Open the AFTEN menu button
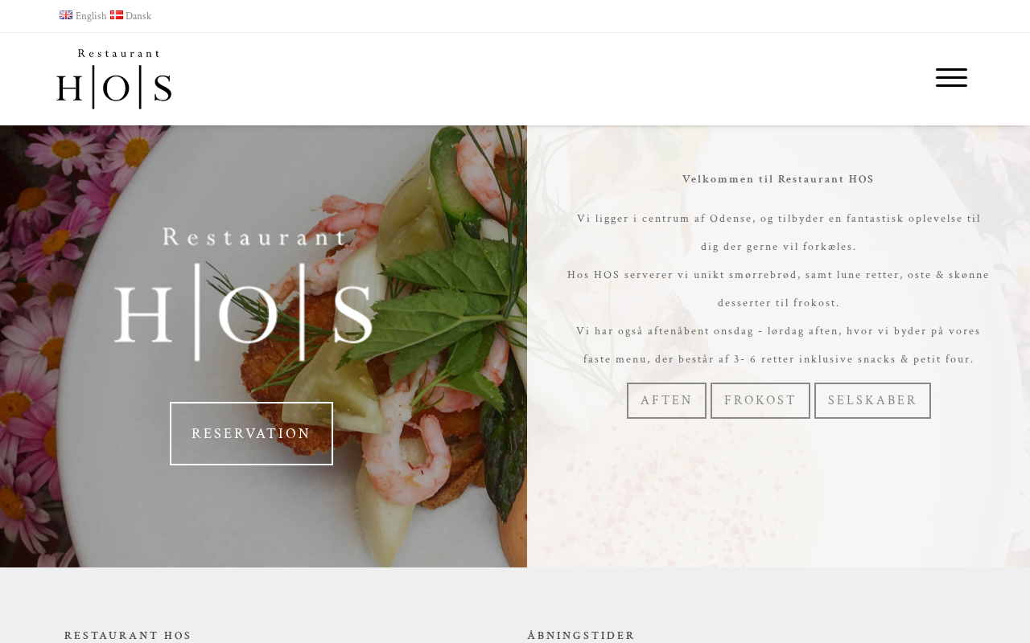 coord(666,400)
